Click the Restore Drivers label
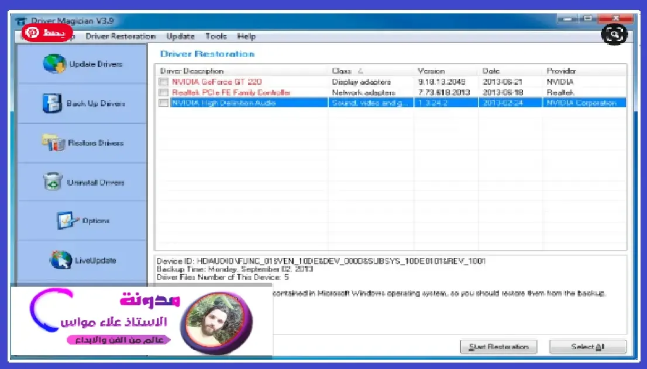Screen dimensions: 647x369 coord(96,143)
